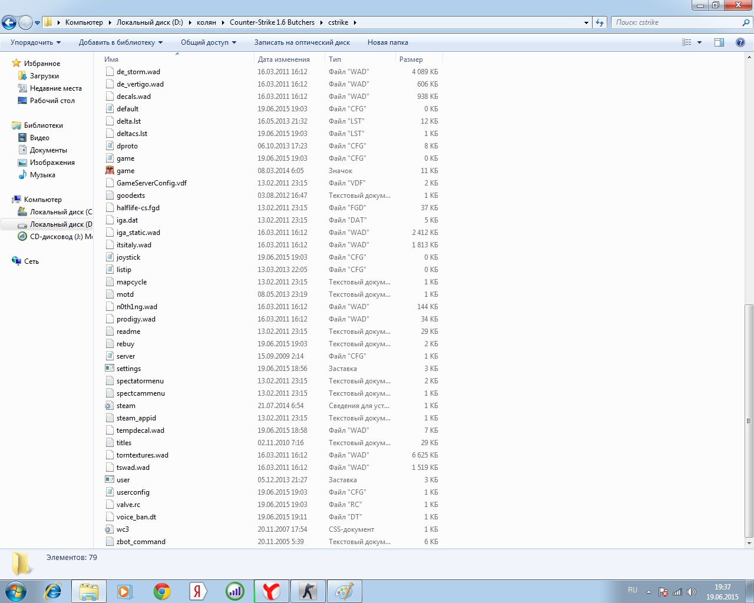The height and width of the screenshot is (603, 754).
Task: Select 'Библиотеки' in navigation pane
Action: (x=43, y=125)
